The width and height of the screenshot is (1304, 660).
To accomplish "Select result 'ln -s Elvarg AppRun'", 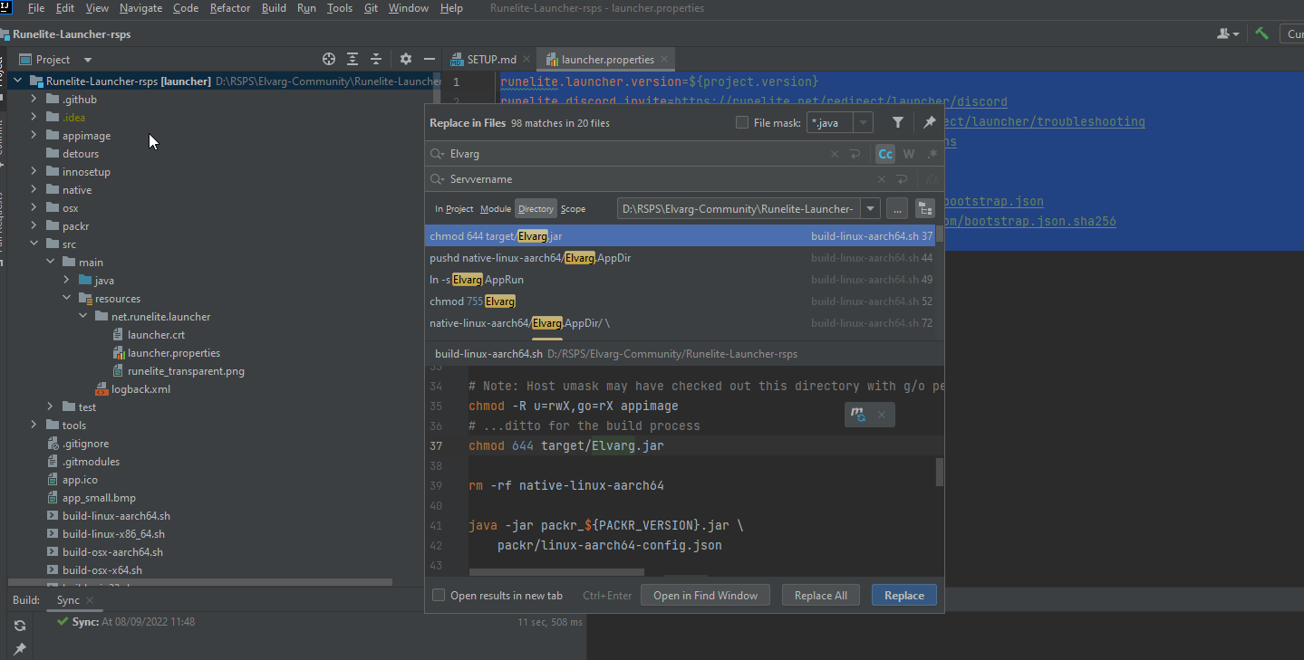I will [680, 279].
